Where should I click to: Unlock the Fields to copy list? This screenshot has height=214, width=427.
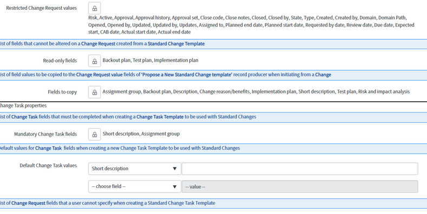[x=95, y=92]
